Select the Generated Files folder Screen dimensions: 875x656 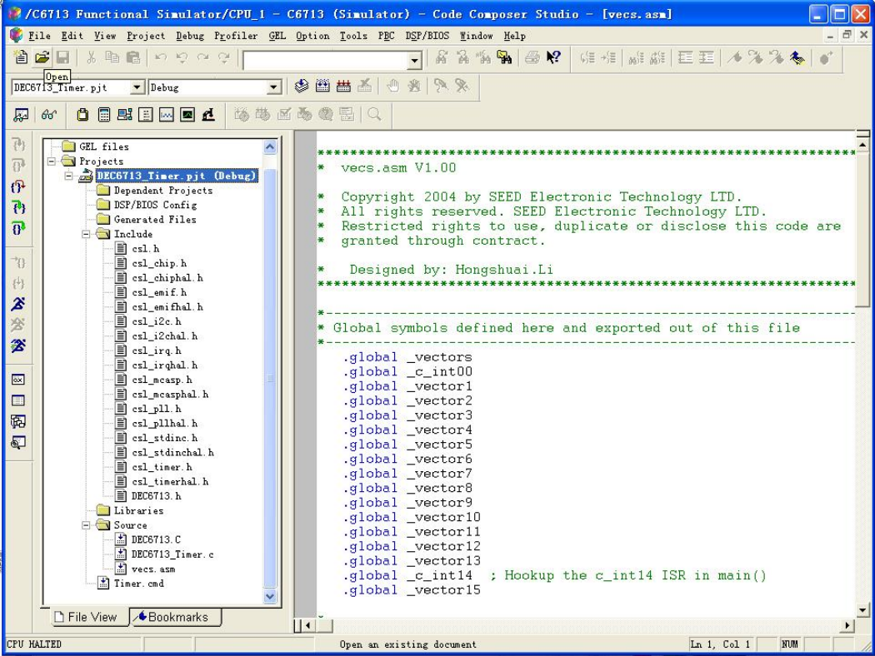pyautogui.click(x=155, y=220)
